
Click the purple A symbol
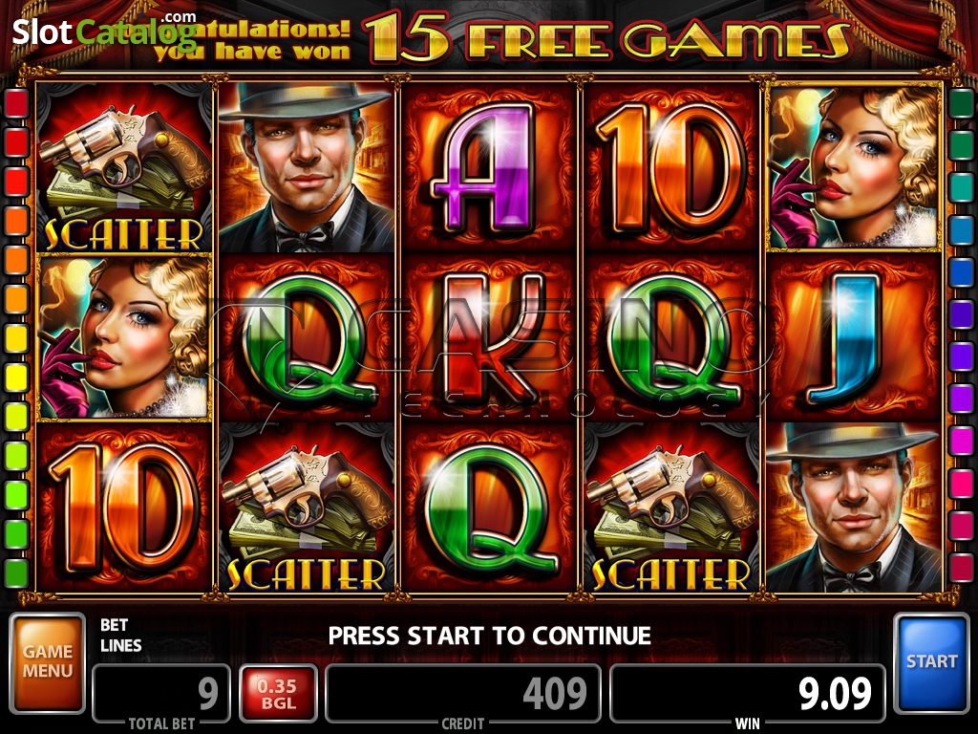point(488,167)
